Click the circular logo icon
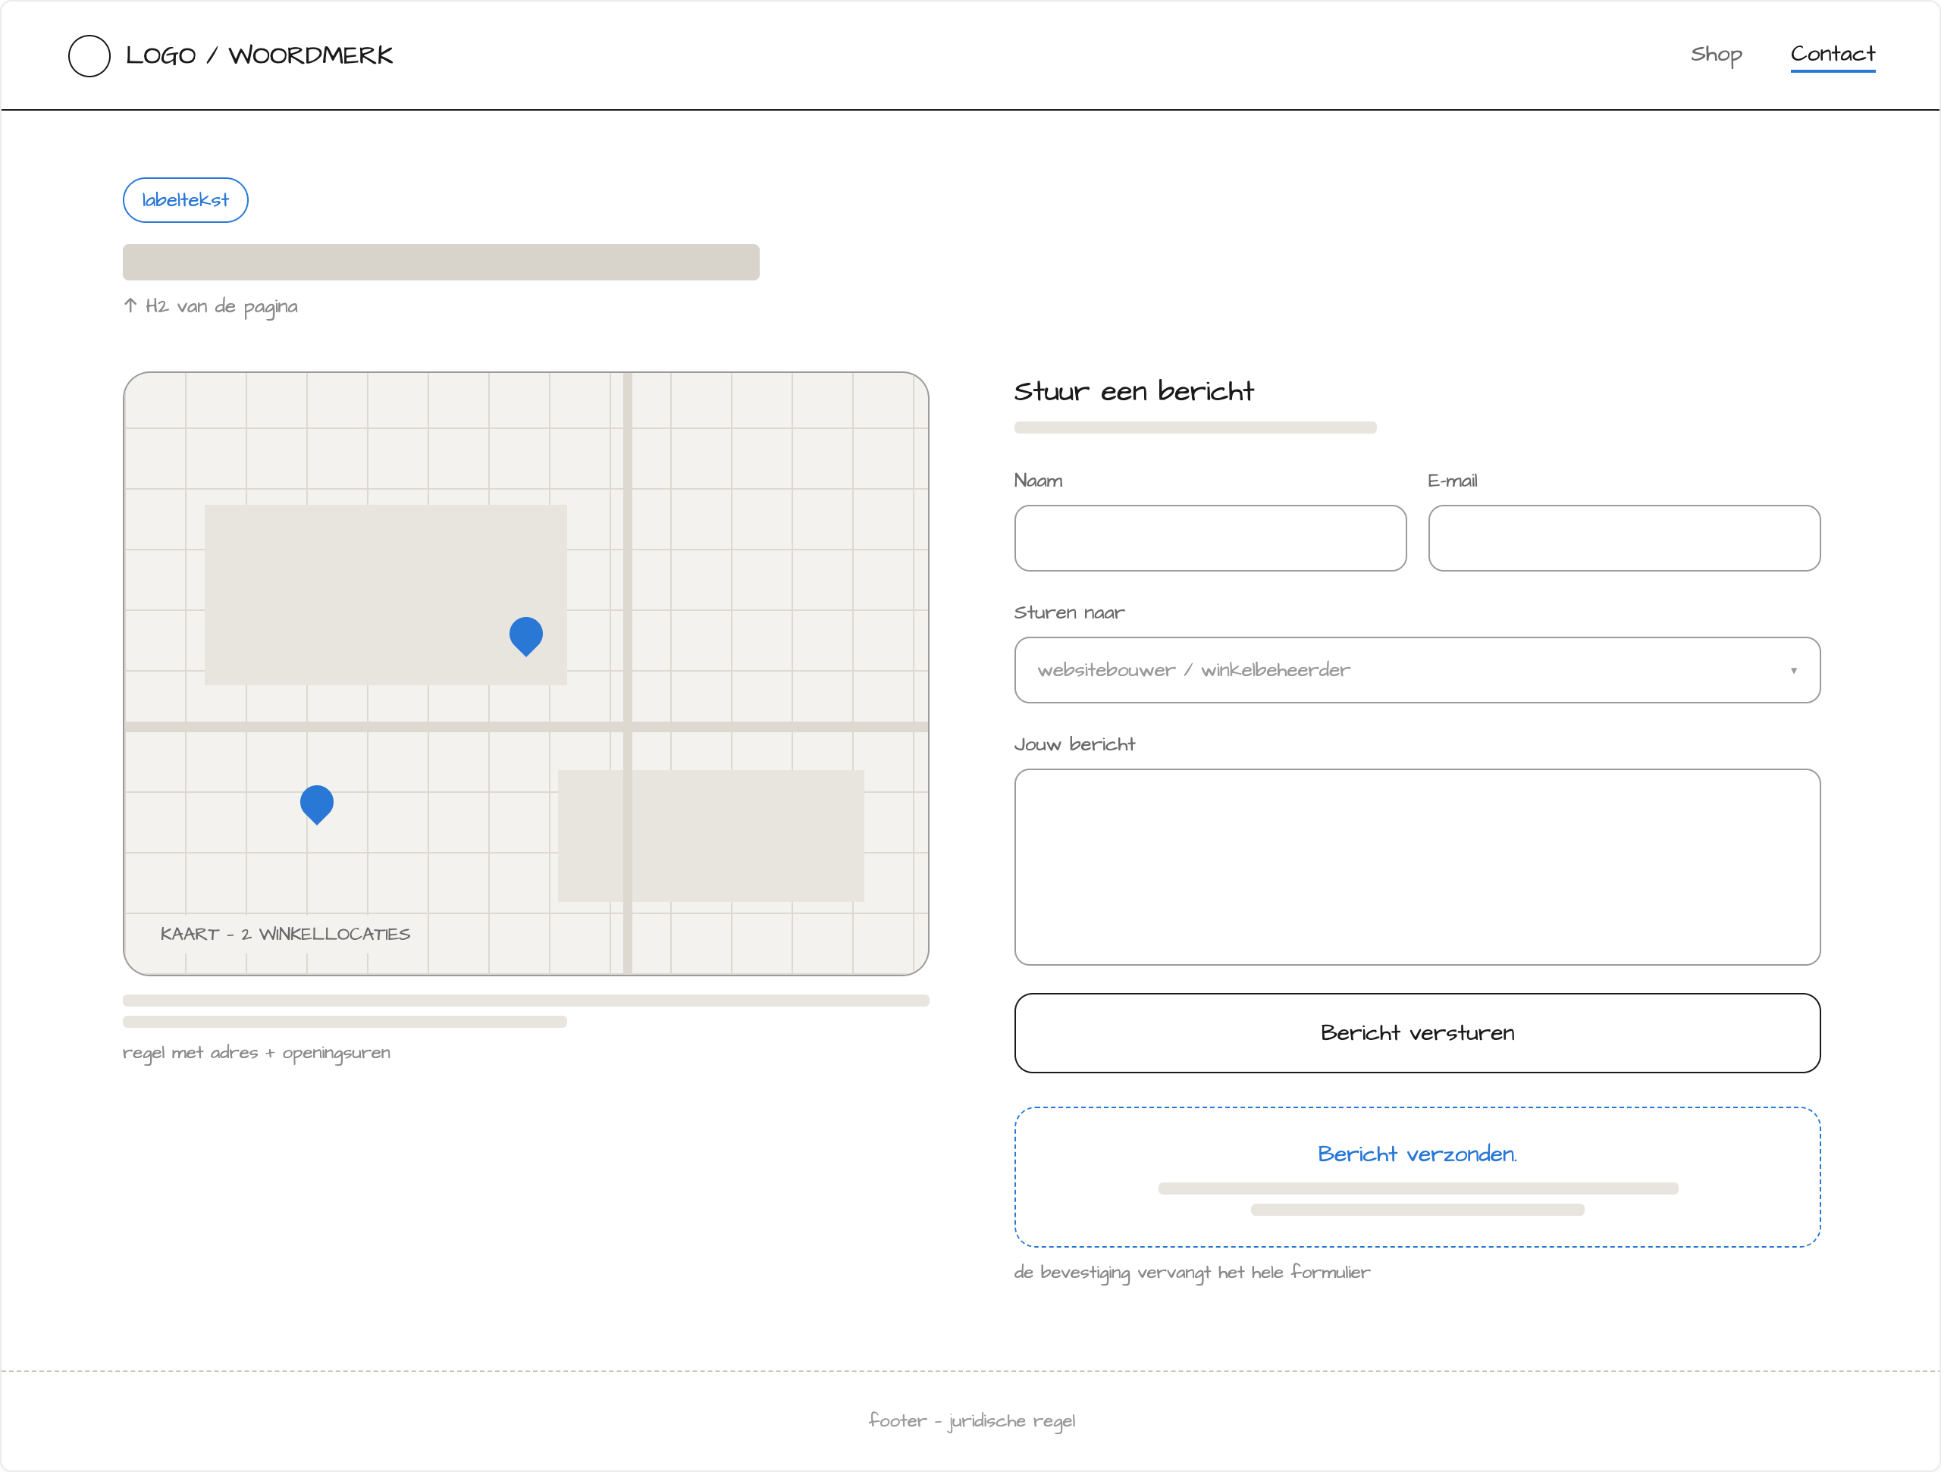1941x1472 pixels. coord(89,56)
